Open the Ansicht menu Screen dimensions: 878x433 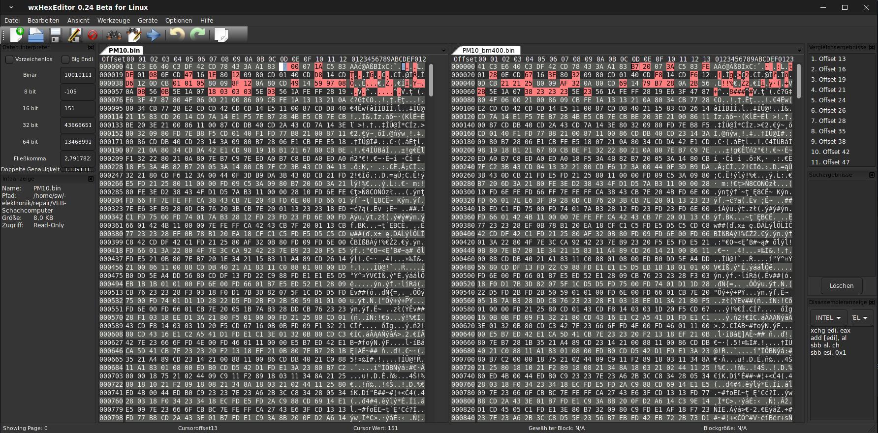[x=78, y=20]
